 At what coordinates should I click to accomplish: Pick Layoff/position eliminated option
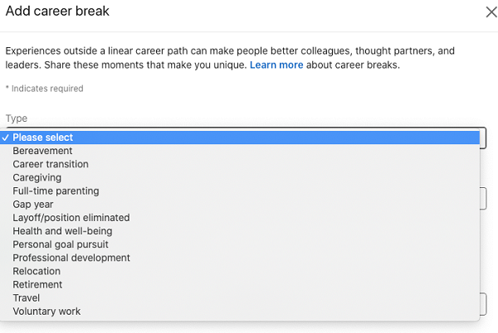pos(240,218)
